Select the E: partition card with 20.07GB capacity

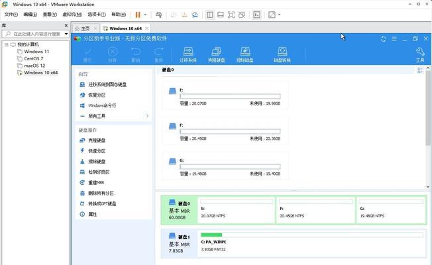225,95
